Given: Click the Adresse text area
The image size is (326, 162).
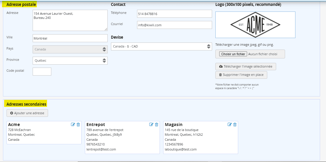Looking at the screenshot, I should 70,20.
